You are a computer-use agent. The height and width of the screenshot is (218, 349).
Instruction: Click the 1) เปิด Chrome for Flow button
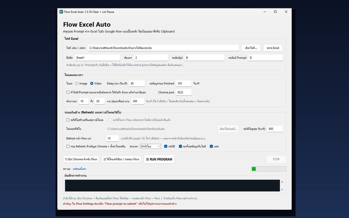[81, 159]
